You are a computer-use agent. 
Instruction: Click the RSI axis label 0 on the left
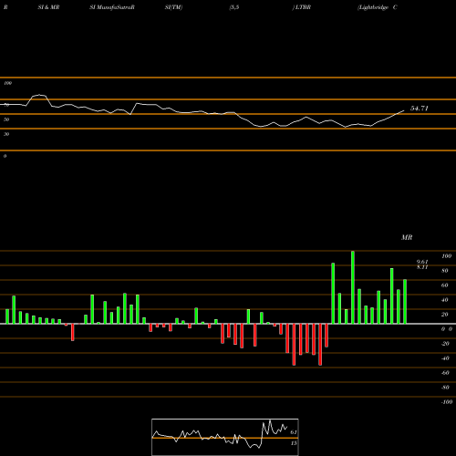(x=5, y=156)
